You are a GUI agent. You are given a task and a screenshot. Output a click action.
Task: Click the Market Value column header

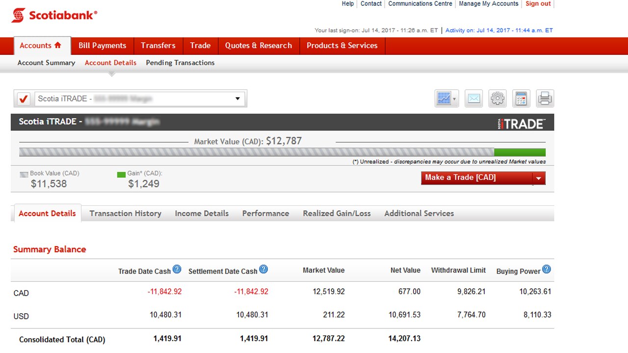click(323, 270)
